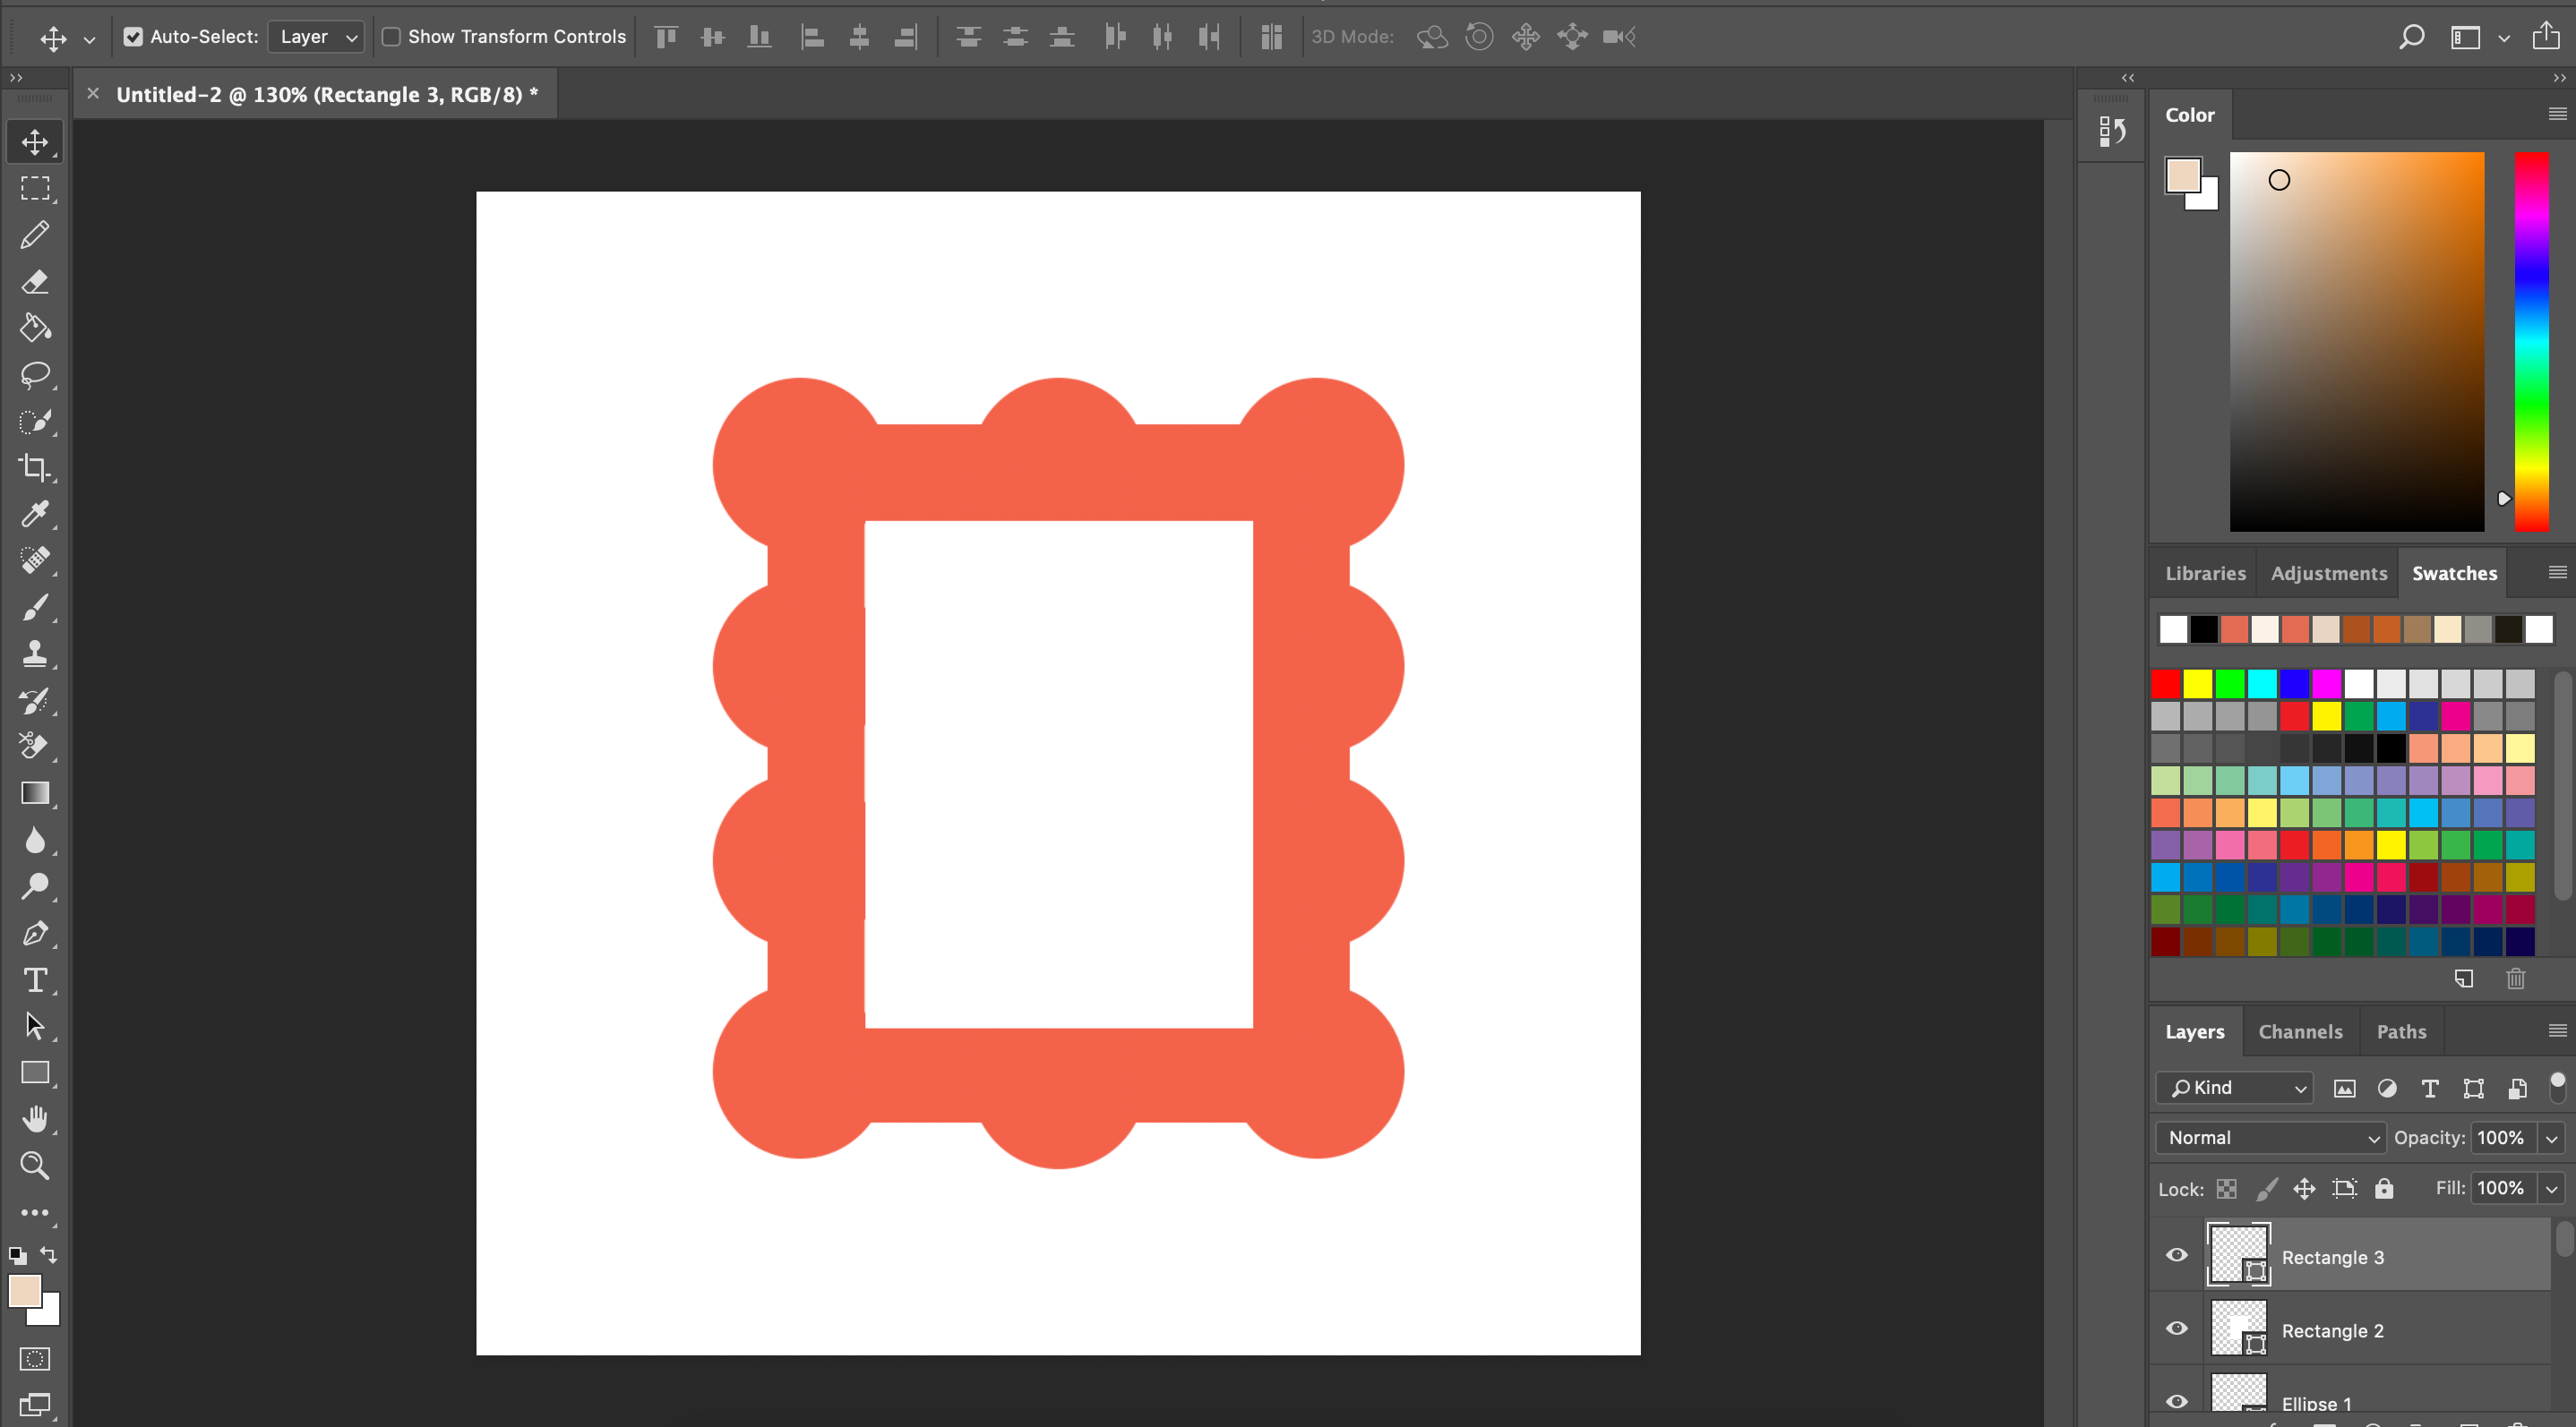2576x1427 pixels.
Task: Open the Adjustments tab
Action: pos(2328,574)
